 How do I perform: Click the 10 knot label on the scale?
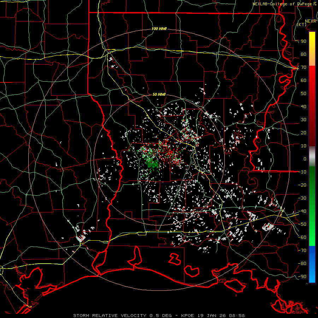(304, 146)
